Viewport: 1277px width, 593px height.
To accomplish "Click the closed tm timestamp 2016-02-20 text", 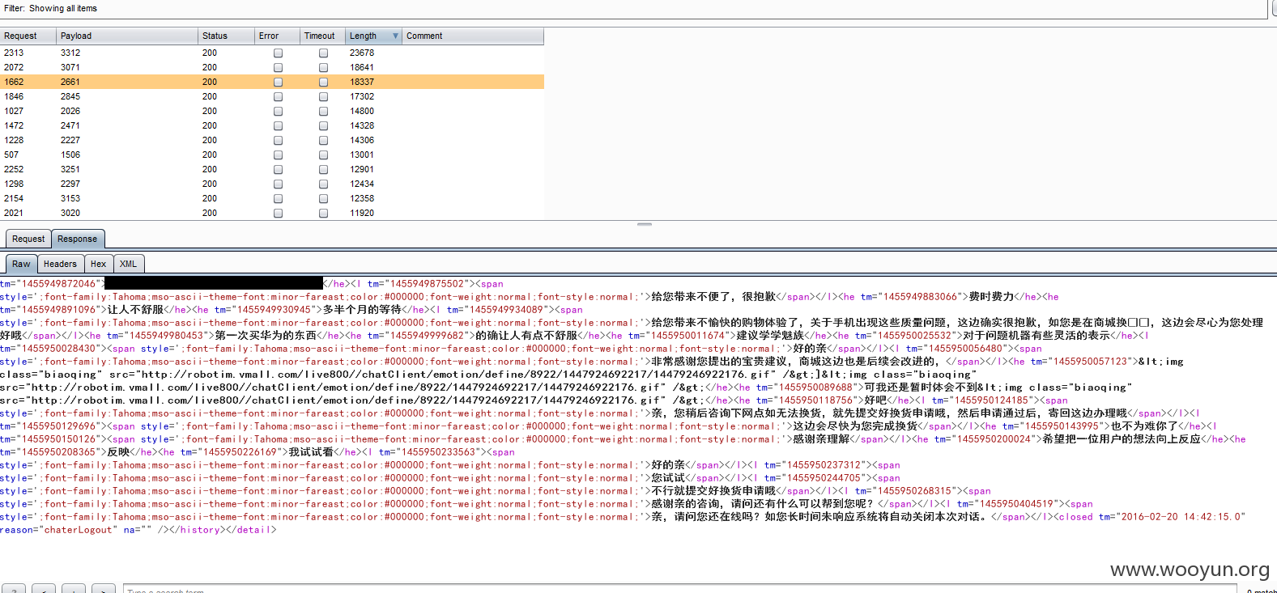I will [x=1183, y=517].
